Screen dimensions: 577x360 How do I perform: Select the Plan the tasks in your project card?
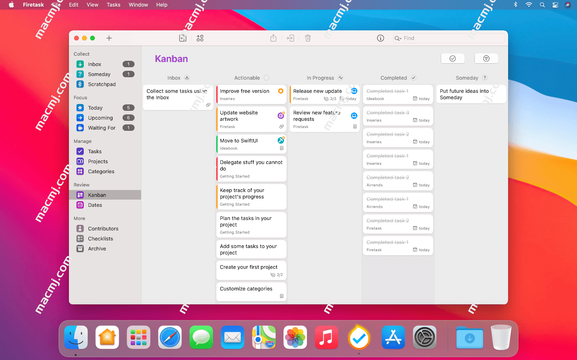pyautogui.click(x=251, y=225)
